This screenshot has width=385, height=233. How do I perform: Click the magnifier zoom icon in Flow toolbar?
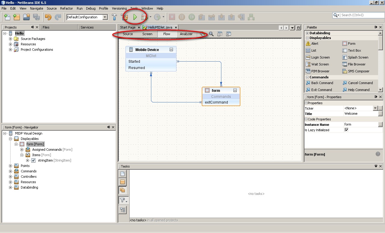(x=211, y=34)
